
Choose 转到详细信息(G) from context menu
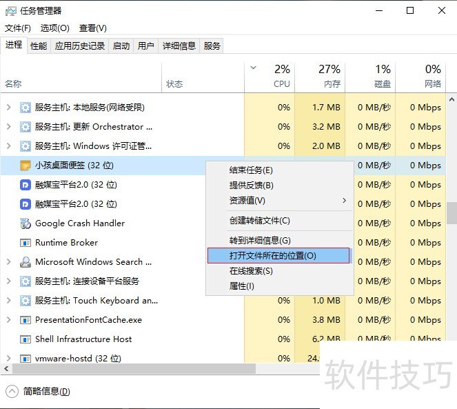pos(280,241)
